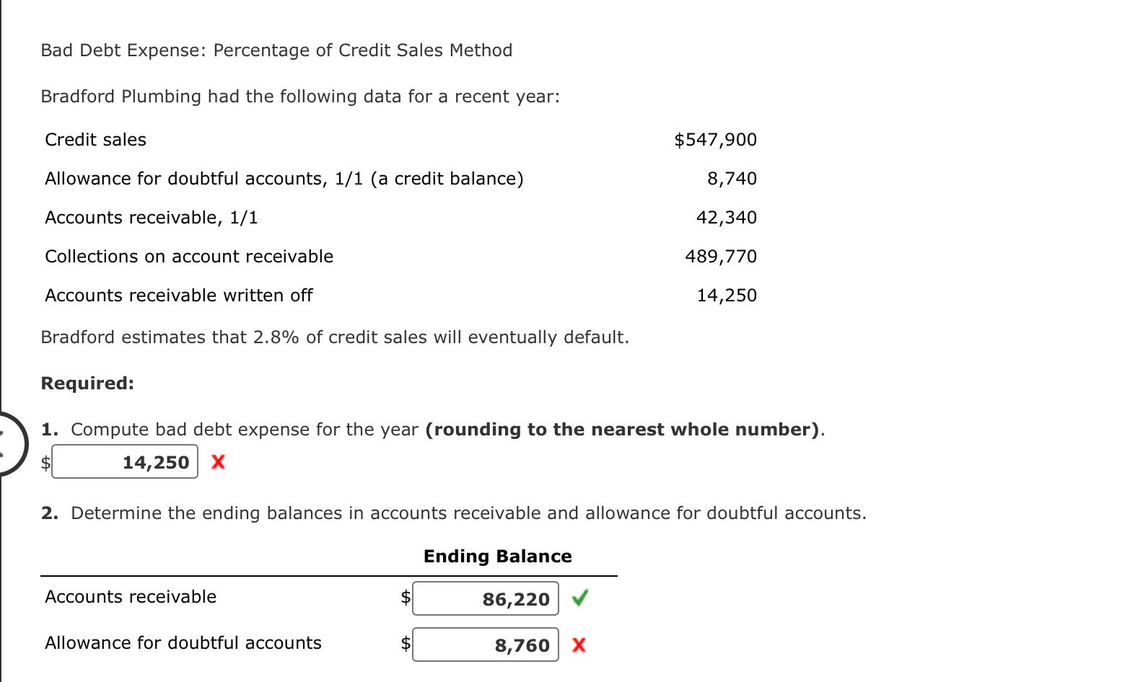Click the dollar sign beside Accounts receivable input

404,598
